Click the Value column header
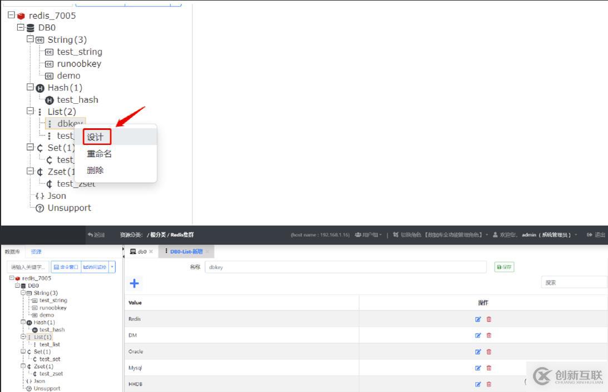The image size is (608, 392). pyautogui.click(x=135, y=303)
